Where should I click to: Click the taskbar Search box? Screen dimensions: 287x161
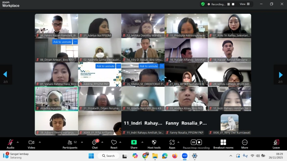coord(109,156)
